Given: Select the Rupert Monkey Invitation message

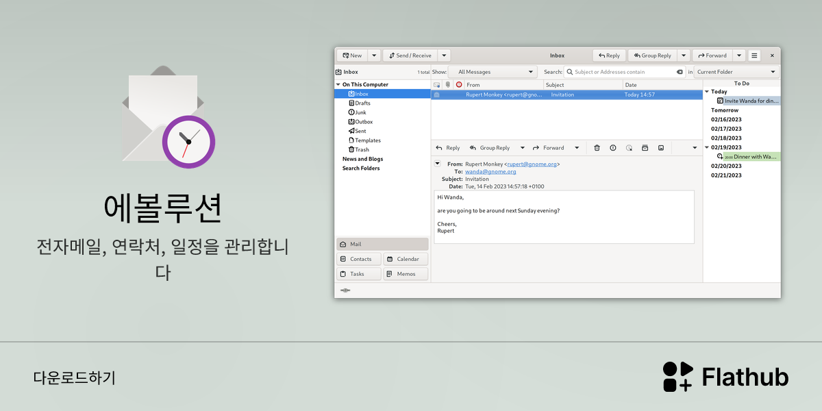Looking at the screenshot, I should (x=567, y=95).
